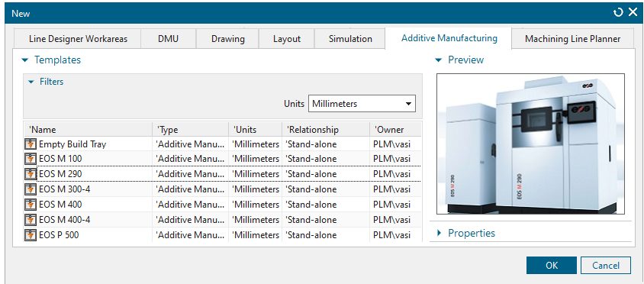
Task: Click the Empty Build Tray template icon
Action: coord(31,144)
